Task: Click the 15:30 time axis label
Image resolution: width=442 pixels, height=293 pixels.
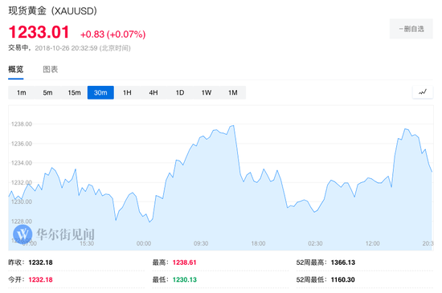Action: 87,243
